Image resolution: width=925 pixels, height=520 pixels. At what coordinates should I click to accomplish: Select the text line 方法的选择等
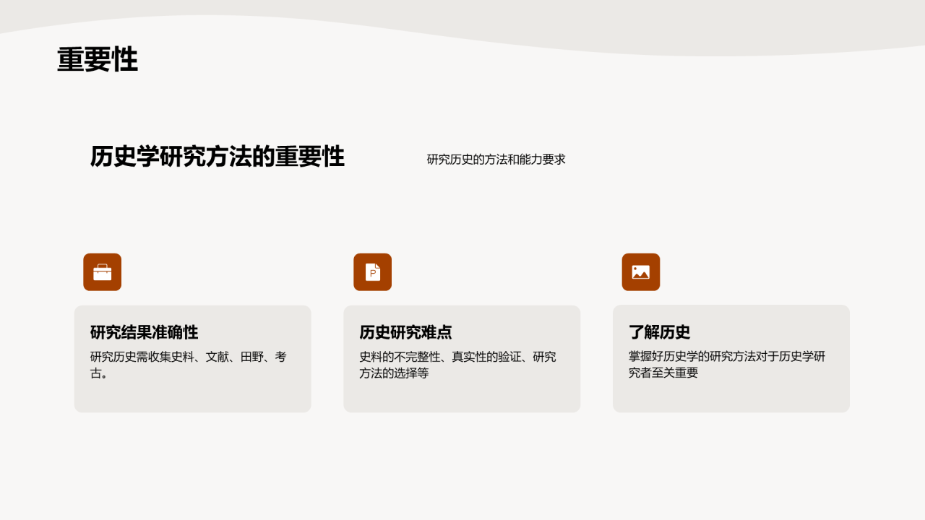tap(394, 374)
